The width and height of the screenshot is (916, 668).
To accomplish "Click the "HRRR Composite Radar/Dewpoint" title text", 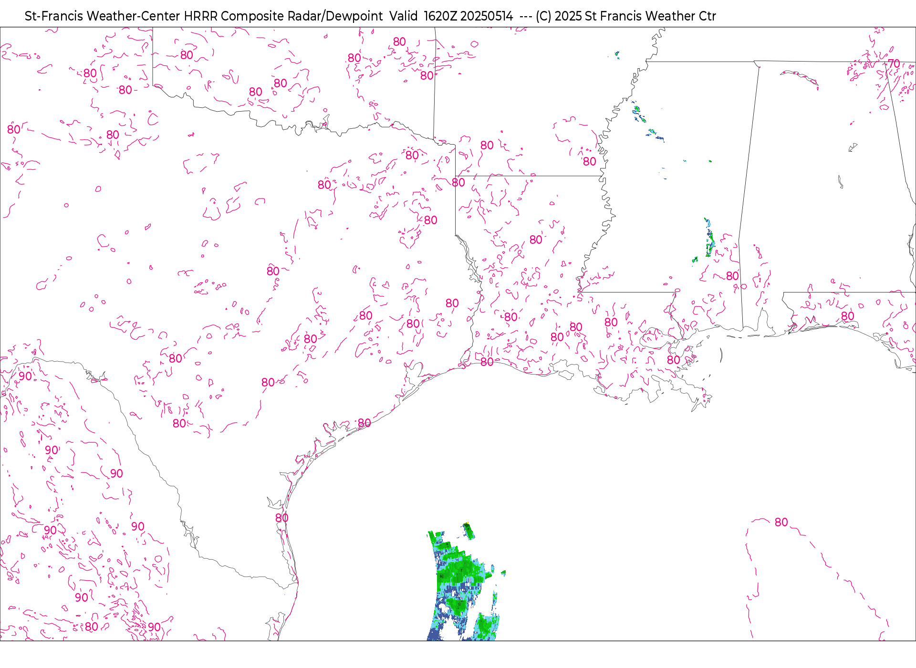I will [x=283, y=16].
